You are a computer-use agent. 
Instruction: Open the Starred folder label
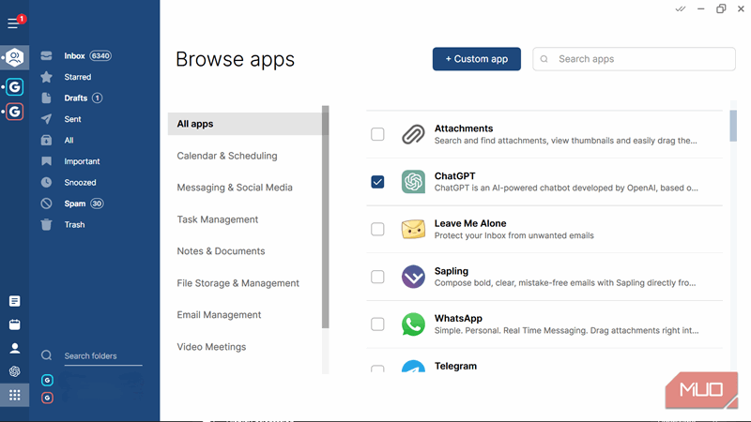click(78, 77)
